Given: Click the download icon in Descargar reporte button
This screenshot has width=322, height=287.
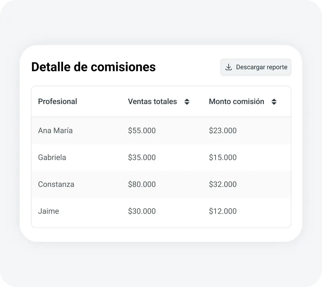Looking at the screenshot, I should coord(228,67).
